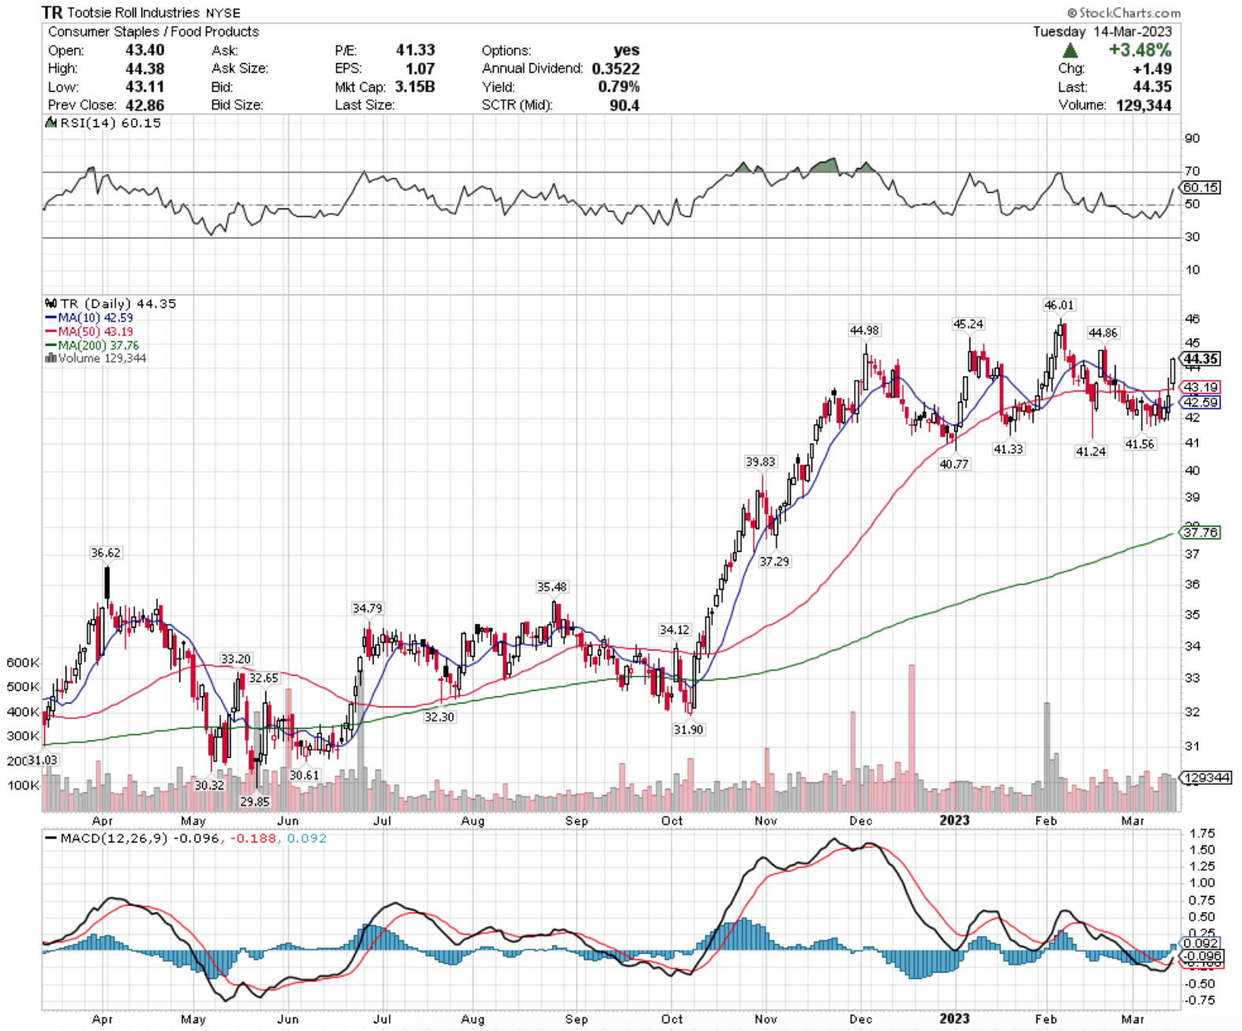1242x1031 pixels.
Task: Click the +3.48% percent change value
Action: [x=1139, y=51]
